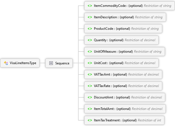This screenshot has height=126, width=175.
Task: Select the Sequence node label
Action: (62, 63)
